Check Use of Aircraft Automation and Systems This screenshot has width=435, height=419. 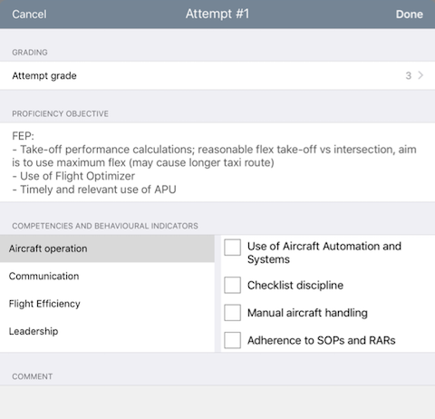pos(232,248)
